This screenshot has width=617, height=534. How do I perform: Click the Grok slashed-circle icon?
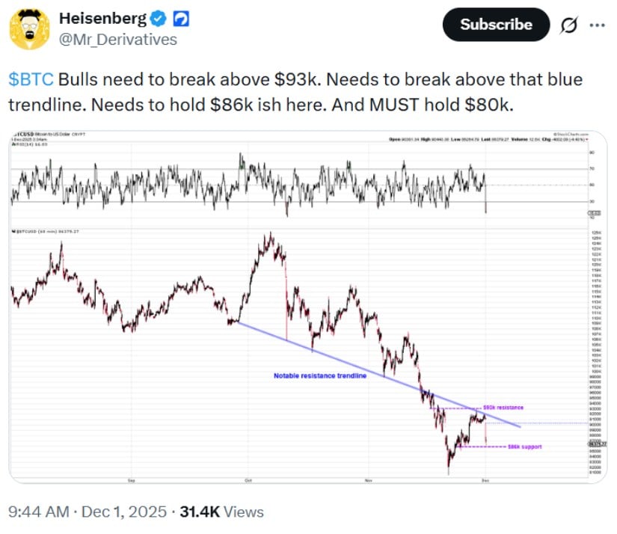(x=569, y=25)
